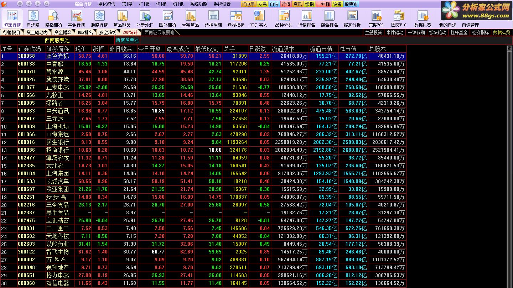Open the 板块轮动 tab
Viewport: 513px width, 288px height.
click(437, 32)
